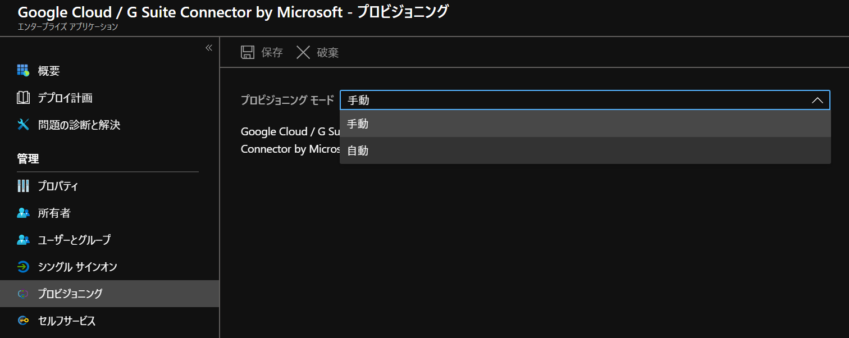849x338 pixels.
Task: Click the プロビジョニング sync icon
Action: [23, 294]
